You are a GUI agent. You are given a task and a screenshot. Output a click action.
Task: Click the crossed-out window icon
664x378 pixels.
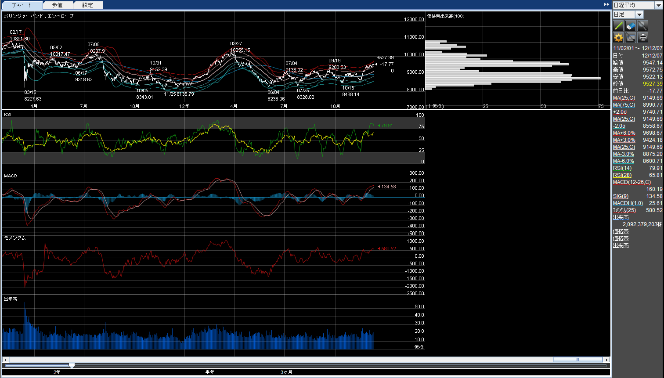point(630,37)
